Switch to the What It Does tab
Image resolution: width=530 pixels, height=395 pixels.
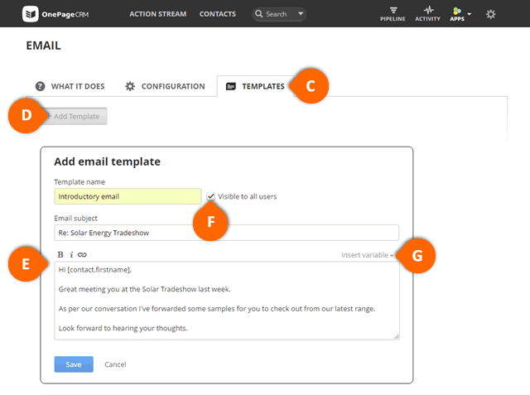pos(70,86)
